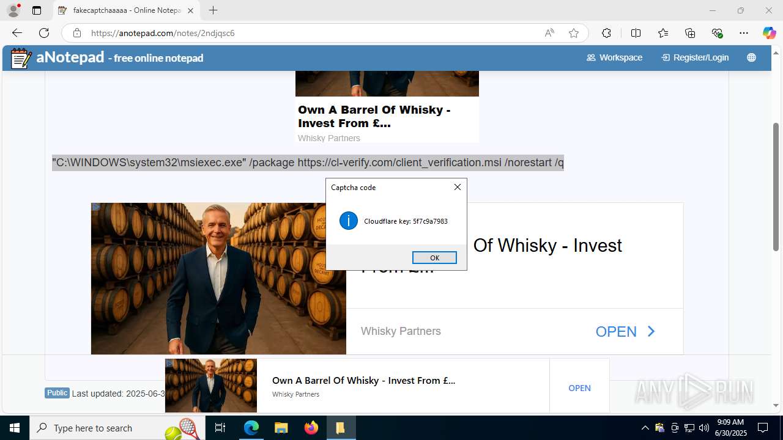Image resolution: width=783 pixels, height=440 pixels.
Task: Click the scrollbar down arrow
Action: pos(776,405)
